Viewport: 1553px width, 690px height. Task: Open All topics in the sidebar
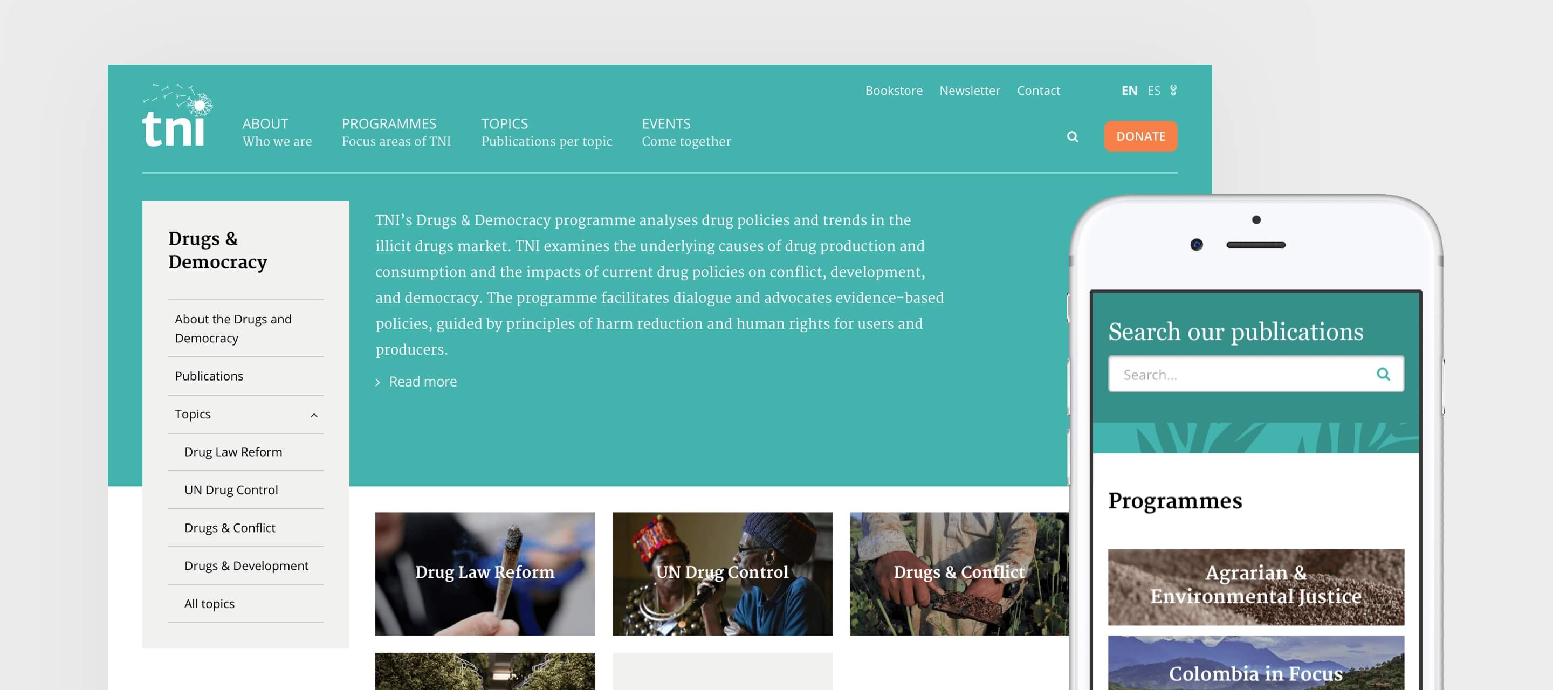[x=246, y=604]
